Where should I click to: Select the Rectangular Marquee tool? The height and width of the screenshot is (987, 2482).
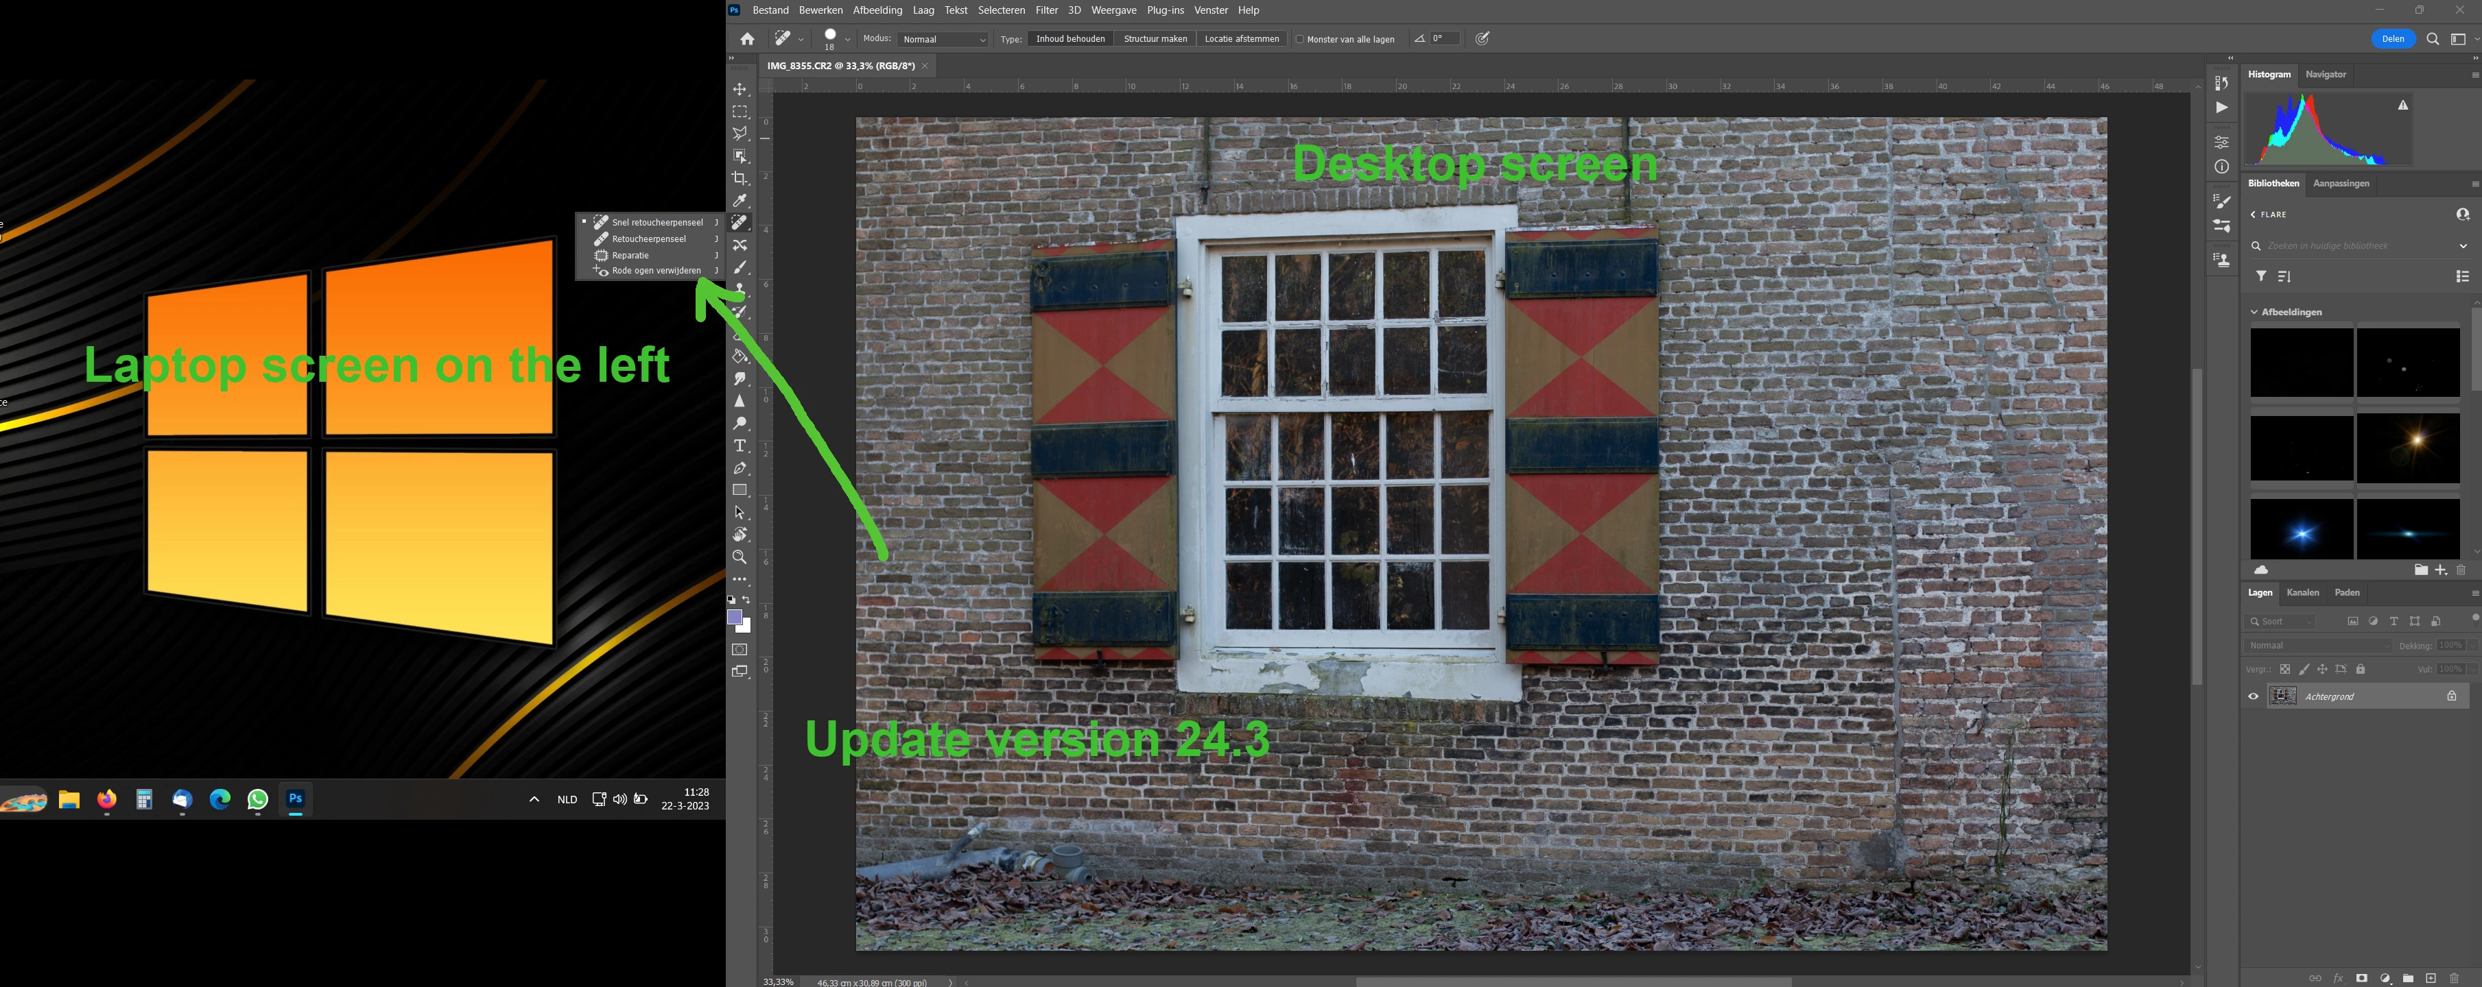740,112
